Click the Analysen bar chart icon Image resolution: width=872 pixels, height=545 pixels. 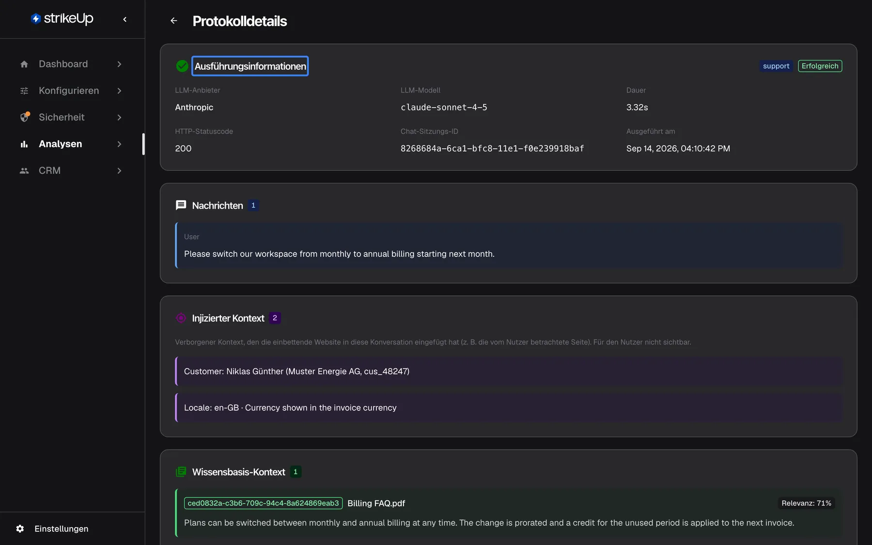(24, 144)
